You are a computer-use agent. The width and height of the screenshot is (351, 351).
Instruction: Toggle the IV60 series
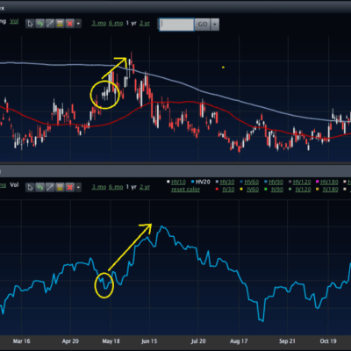click(x=253, y=190)
